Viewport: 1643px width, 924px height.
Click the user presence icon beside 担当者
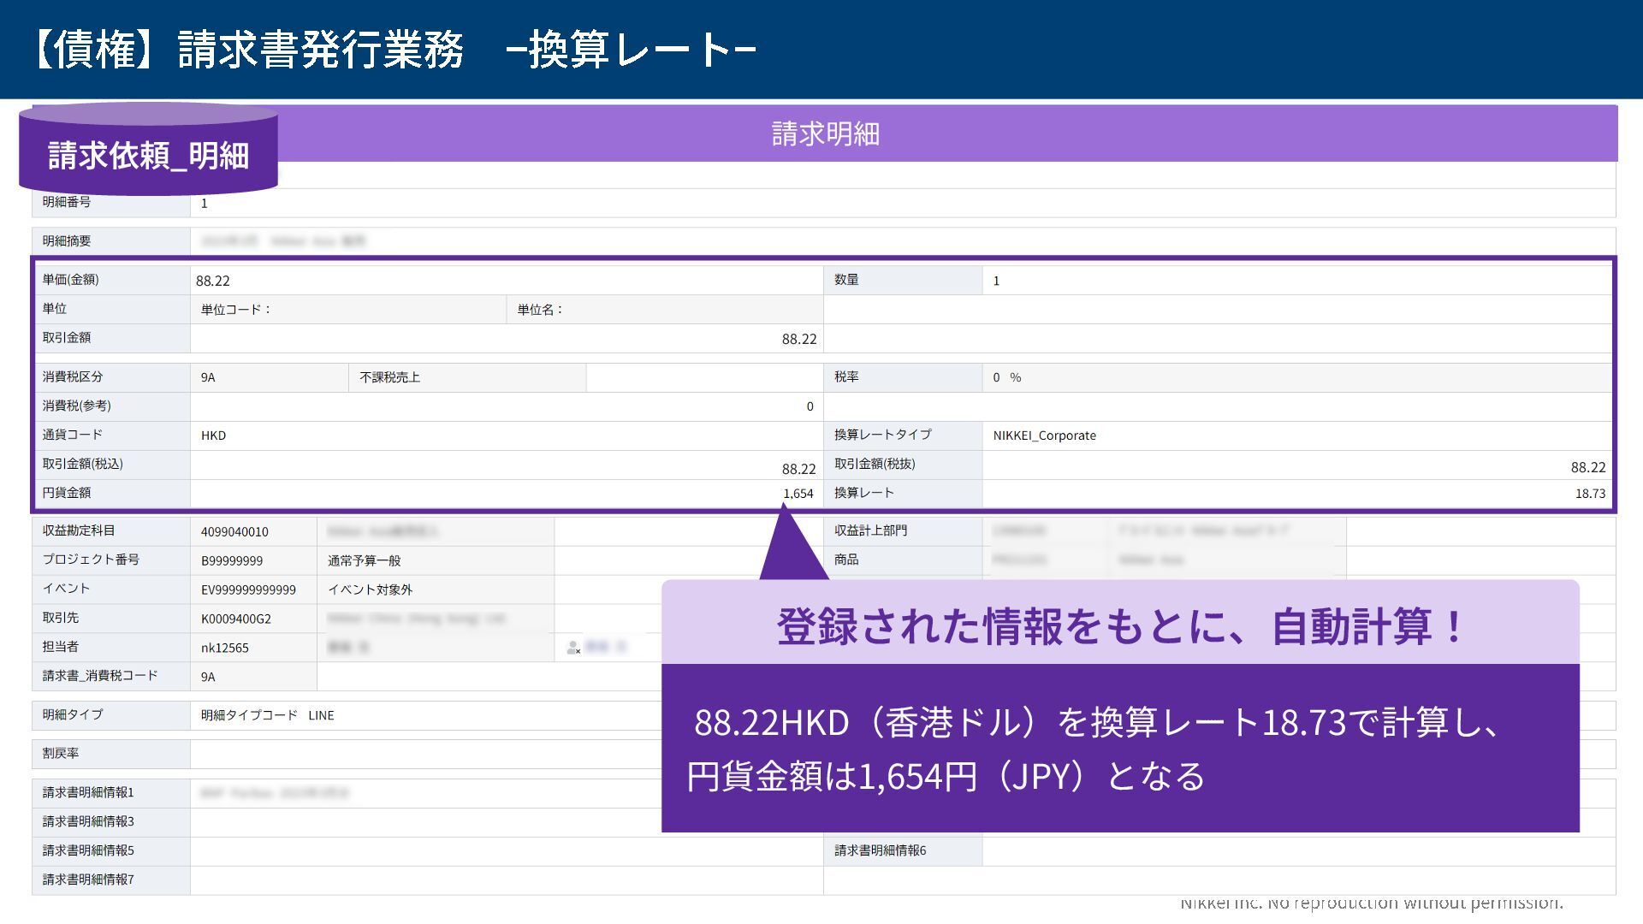[x=573, y=649]
